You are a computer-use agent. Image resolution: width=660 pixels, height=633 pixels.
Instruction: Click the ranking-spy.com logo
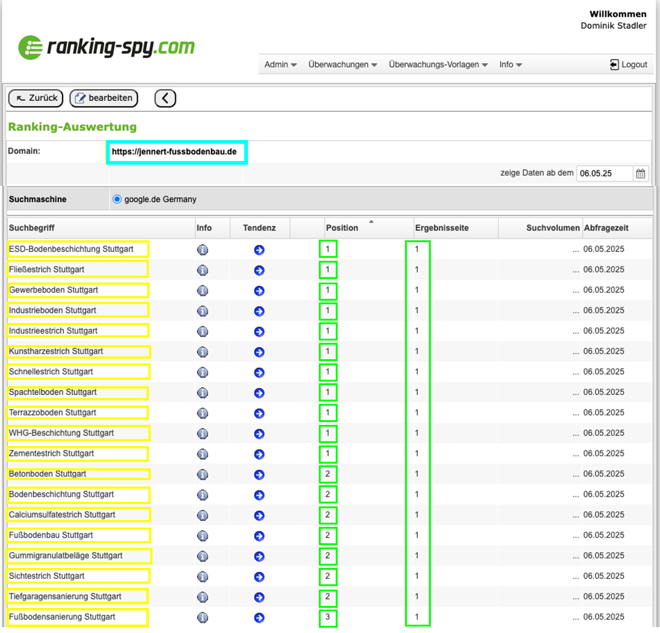(x=107, y=47)
